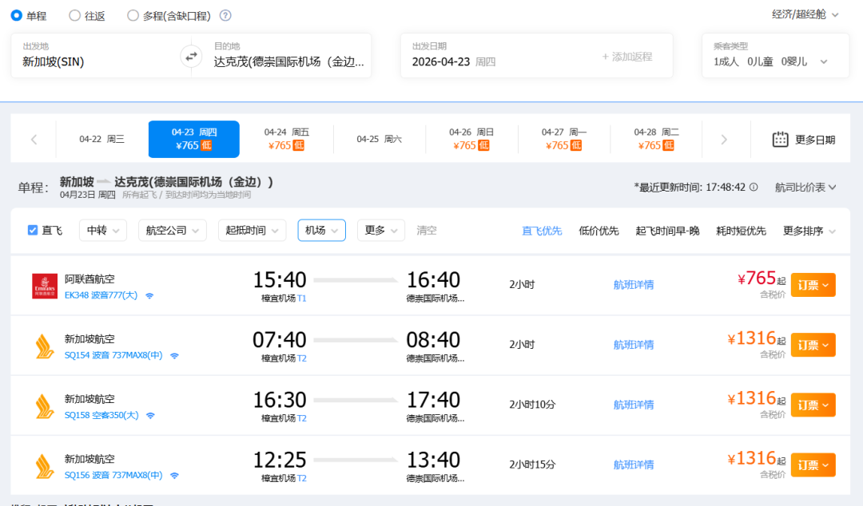Open the 更多日期 calendar icon
The width and height of the screenshot is (863, 506).
pyautogui.click(x=780, y=140)
